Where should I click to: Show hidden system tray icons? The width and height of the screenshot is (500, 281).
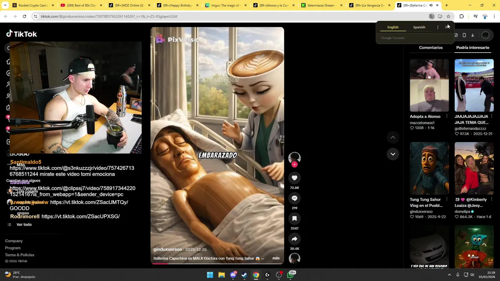[449, 275]
